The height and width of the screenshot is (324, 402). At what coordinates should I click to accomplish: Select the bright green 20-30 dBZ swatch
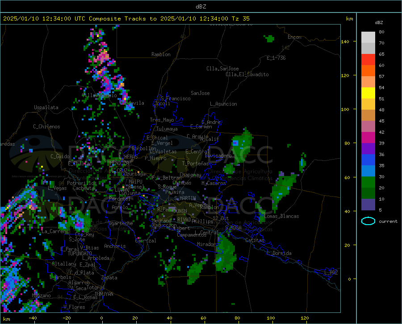click(368, 182)
